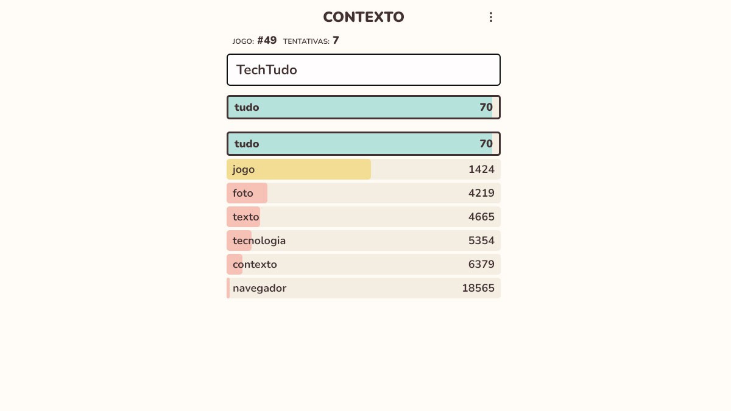Select the typed word TechTudo

[x=267, y=69]
